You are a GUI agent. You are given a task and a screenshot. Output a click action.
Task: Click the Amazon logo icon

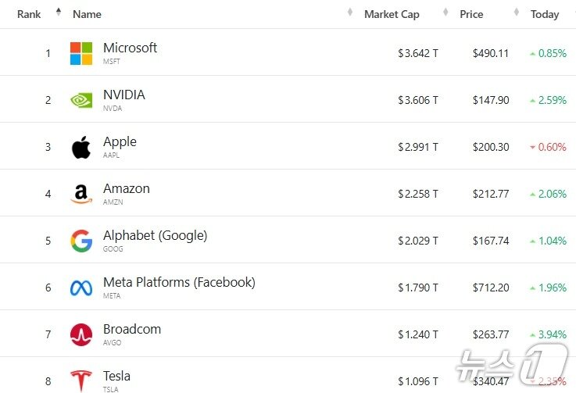[x=81, y=194]
